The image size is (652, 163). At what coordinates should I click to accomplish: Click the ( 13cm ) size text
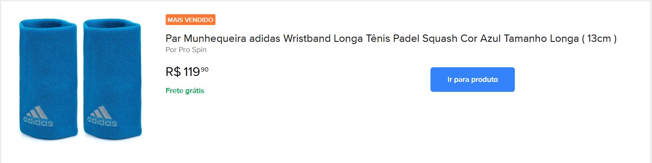coord(599,39)
